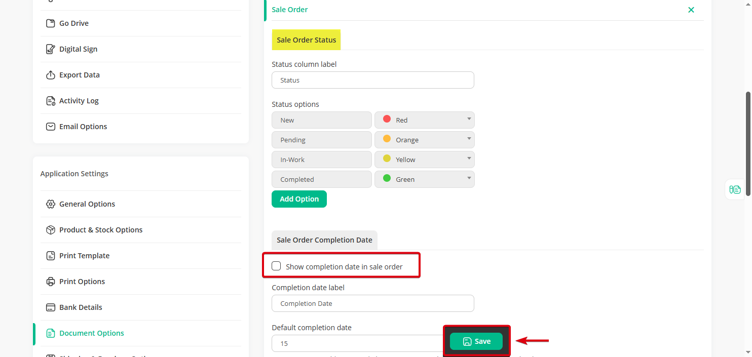The height and width of the screenshot is (357, 752).
Task: Open the Green color dropdown for Completed
Action: tap(425, 179)
